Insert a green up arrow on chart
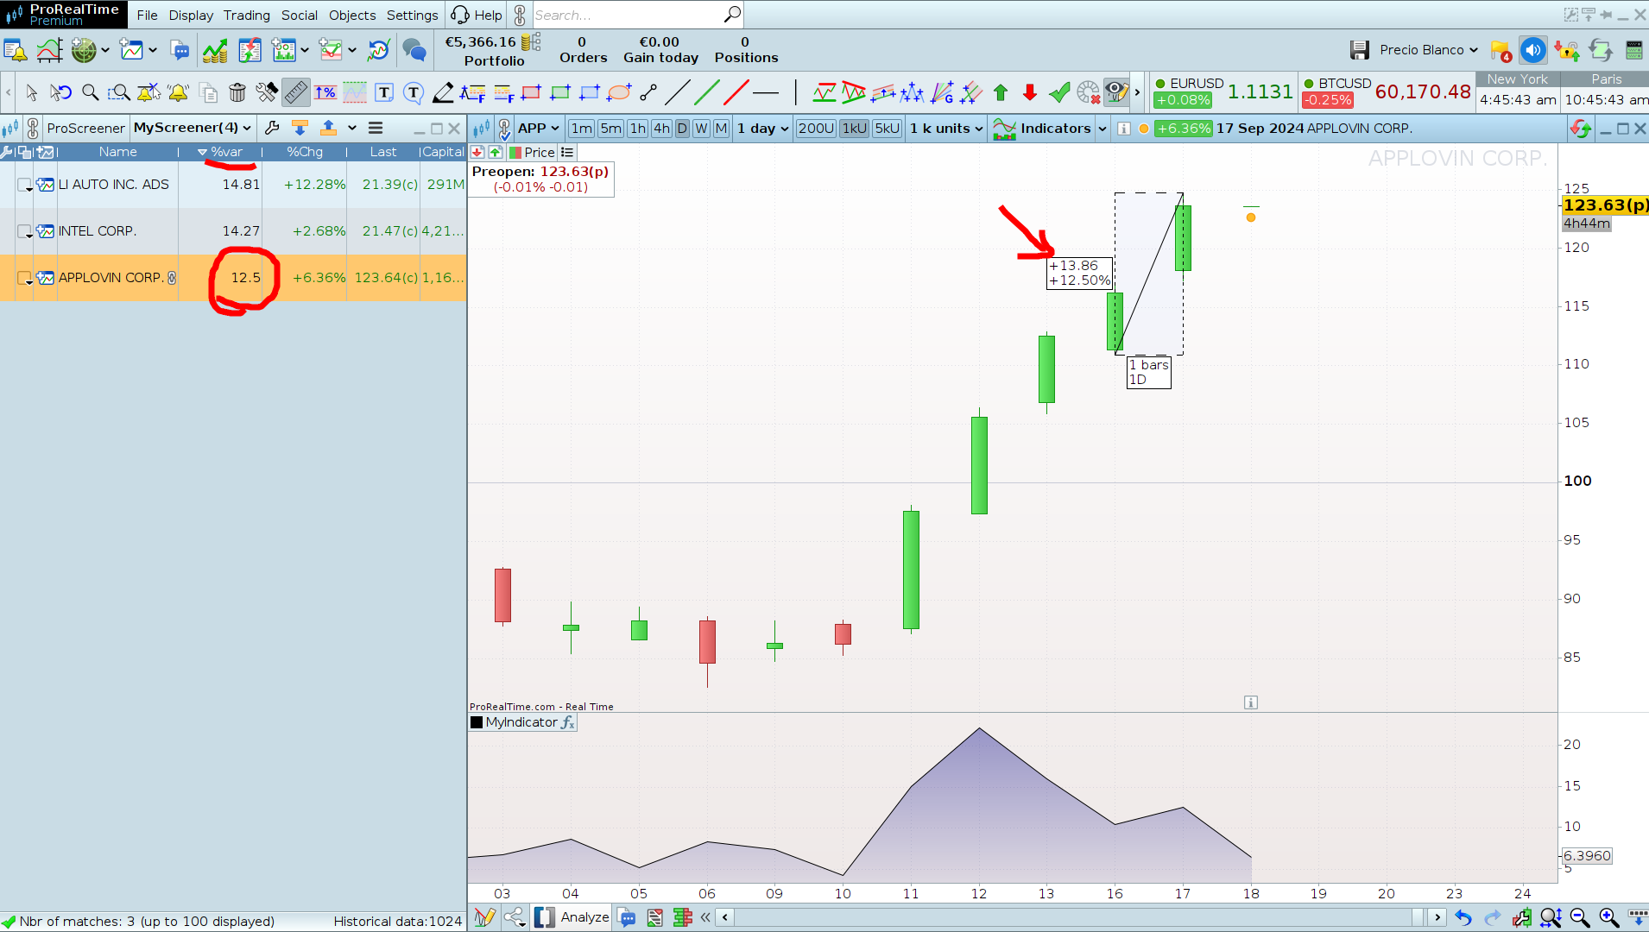The height and width of the screenshot is (932, 1649). [x=1001, y=92]
